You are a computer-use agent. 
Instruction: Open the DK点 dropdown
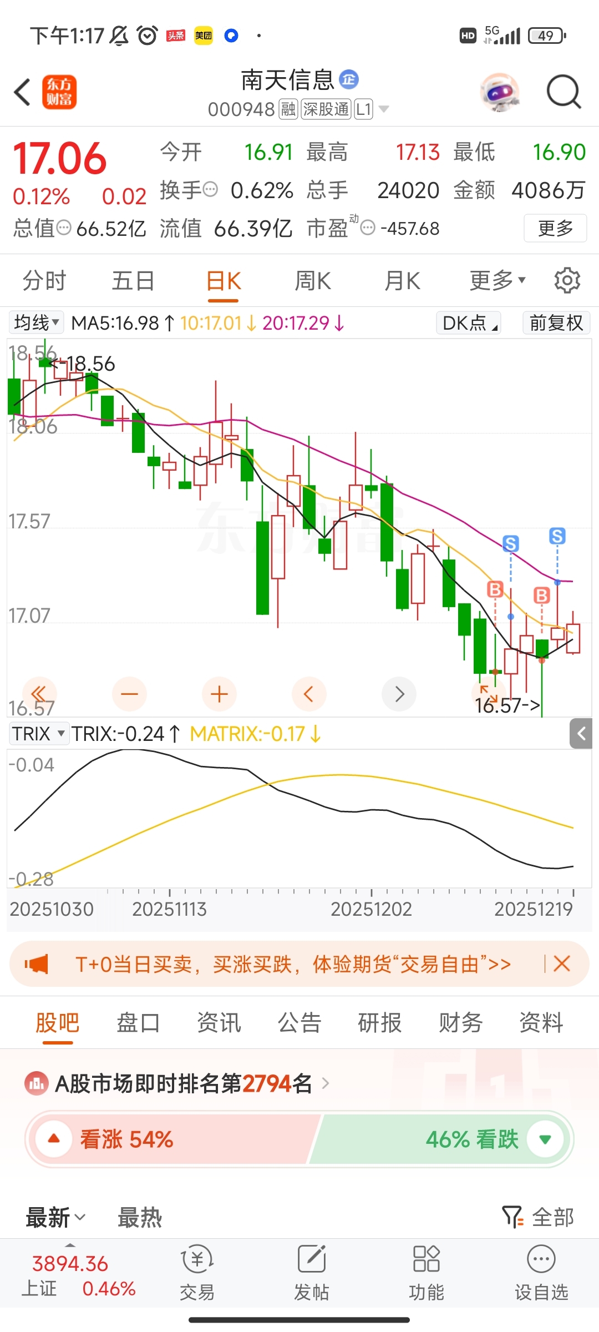[x=469, y=322]
